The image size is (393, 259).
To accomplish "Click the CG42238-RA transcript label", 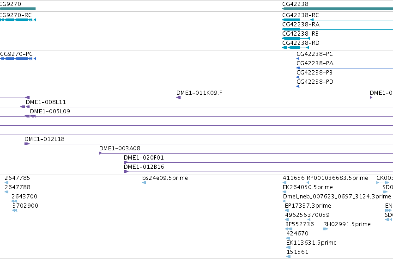I will (x=301, y=25).
